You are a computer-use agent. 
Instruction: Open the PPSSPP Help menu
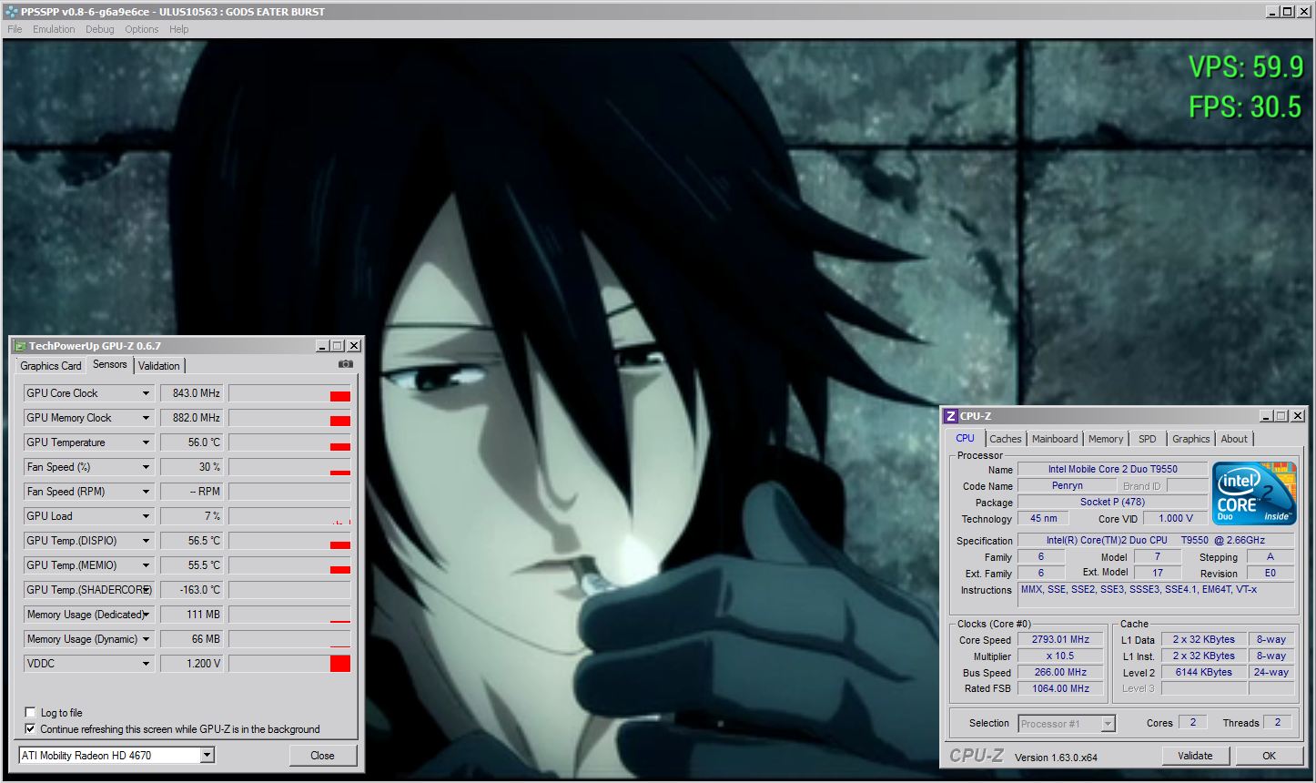coord(179,29)
